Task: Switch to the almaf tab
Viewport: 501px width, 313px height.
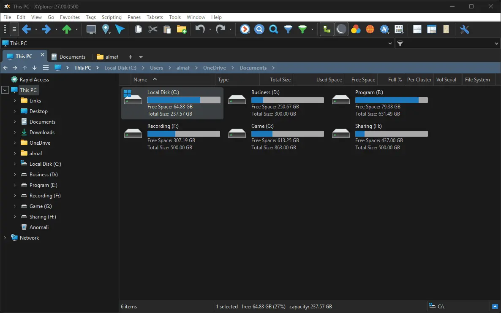Action: coord(108,57)
